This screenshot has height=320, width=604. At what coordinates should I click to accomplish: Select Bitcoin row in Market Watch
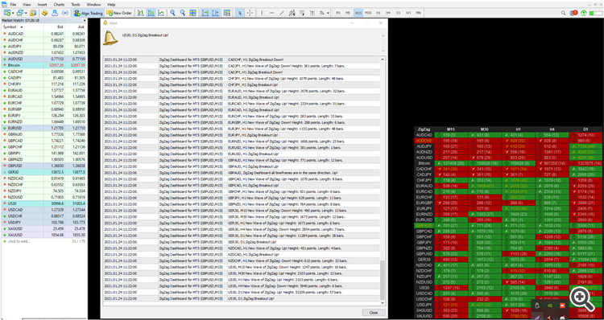[44, 65]
